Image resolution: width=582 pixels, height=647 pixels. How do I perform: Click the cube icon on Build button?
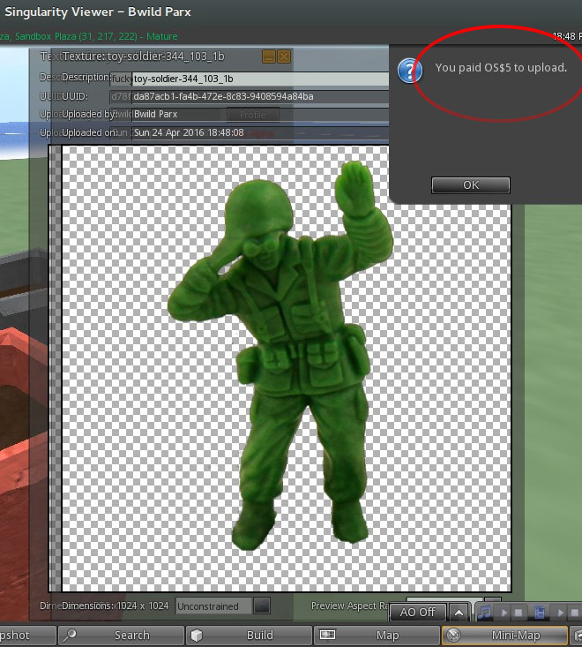pyautogui.click(x=197, y=635)
